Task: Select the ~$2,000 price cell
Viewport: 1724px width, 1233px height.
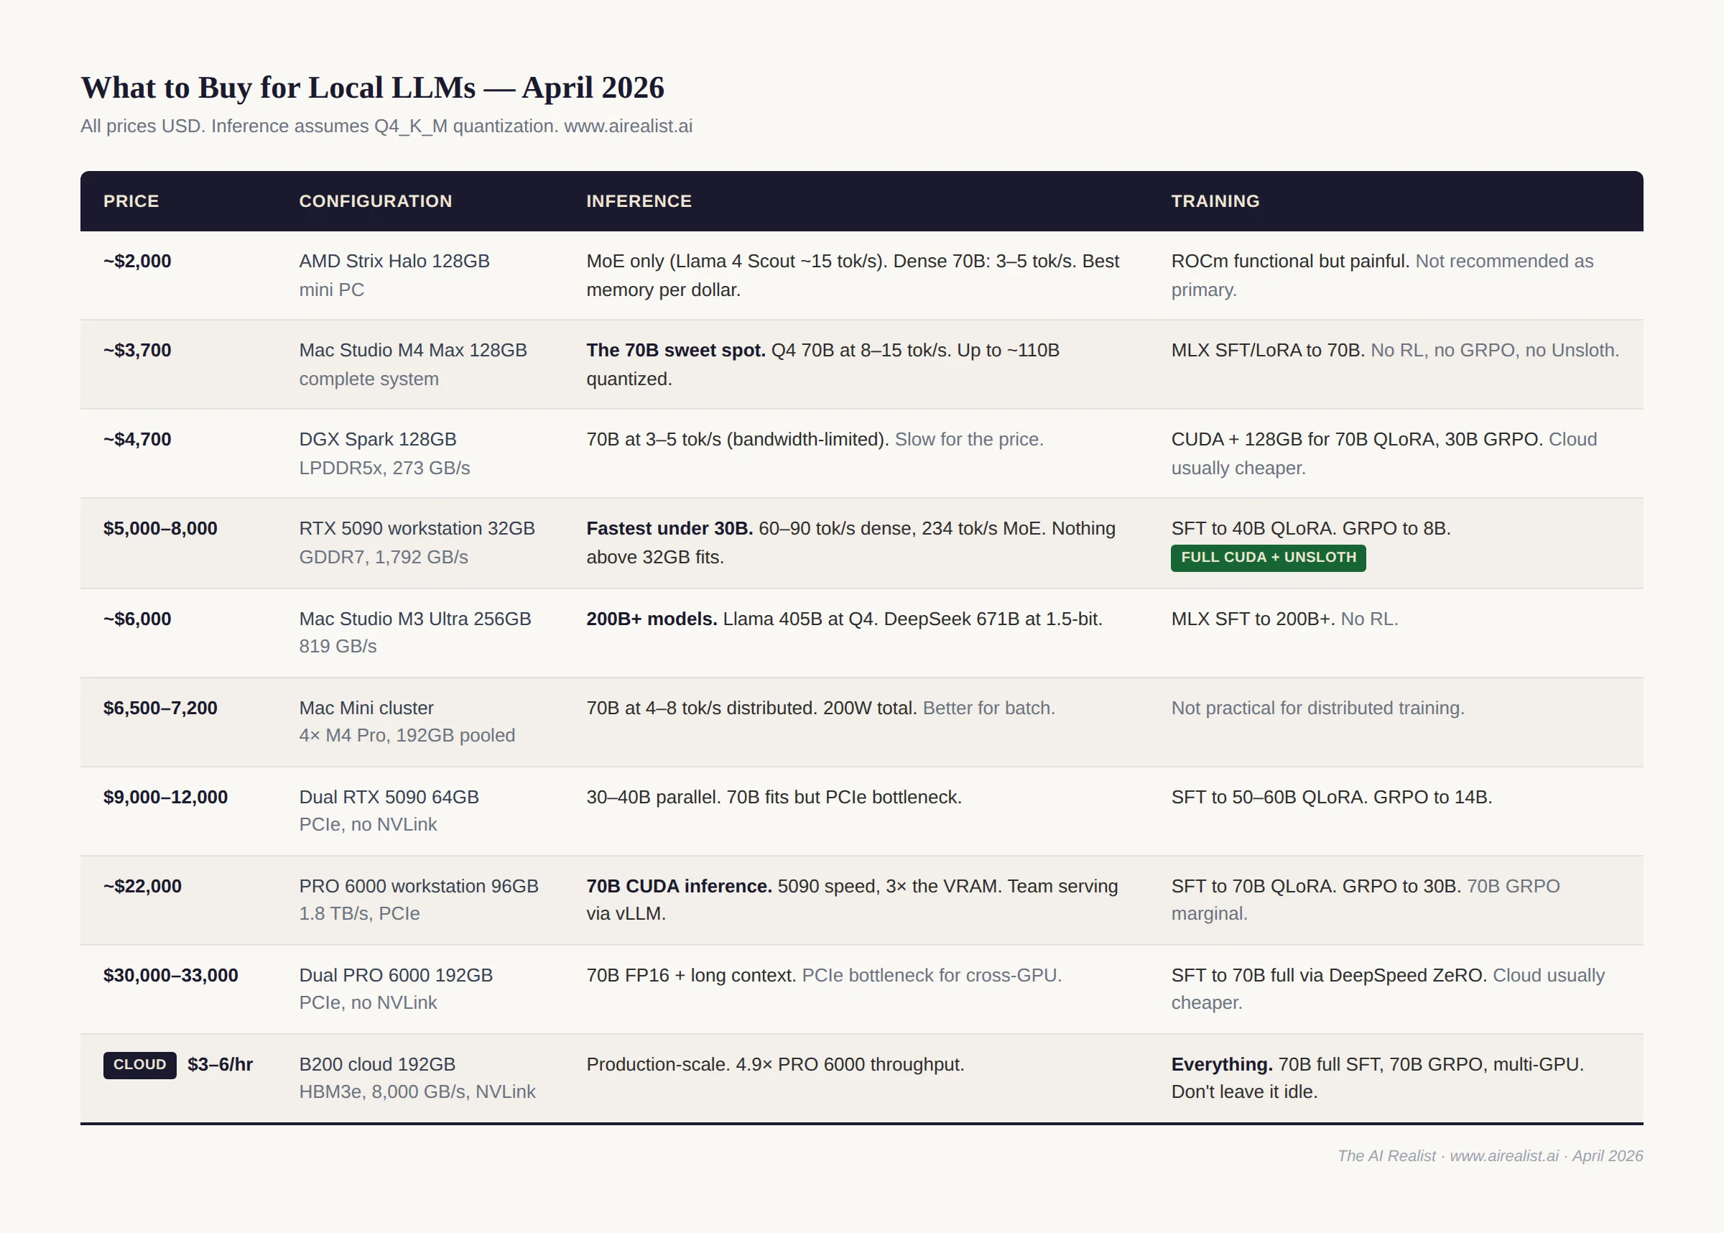Action: (137, 261)
